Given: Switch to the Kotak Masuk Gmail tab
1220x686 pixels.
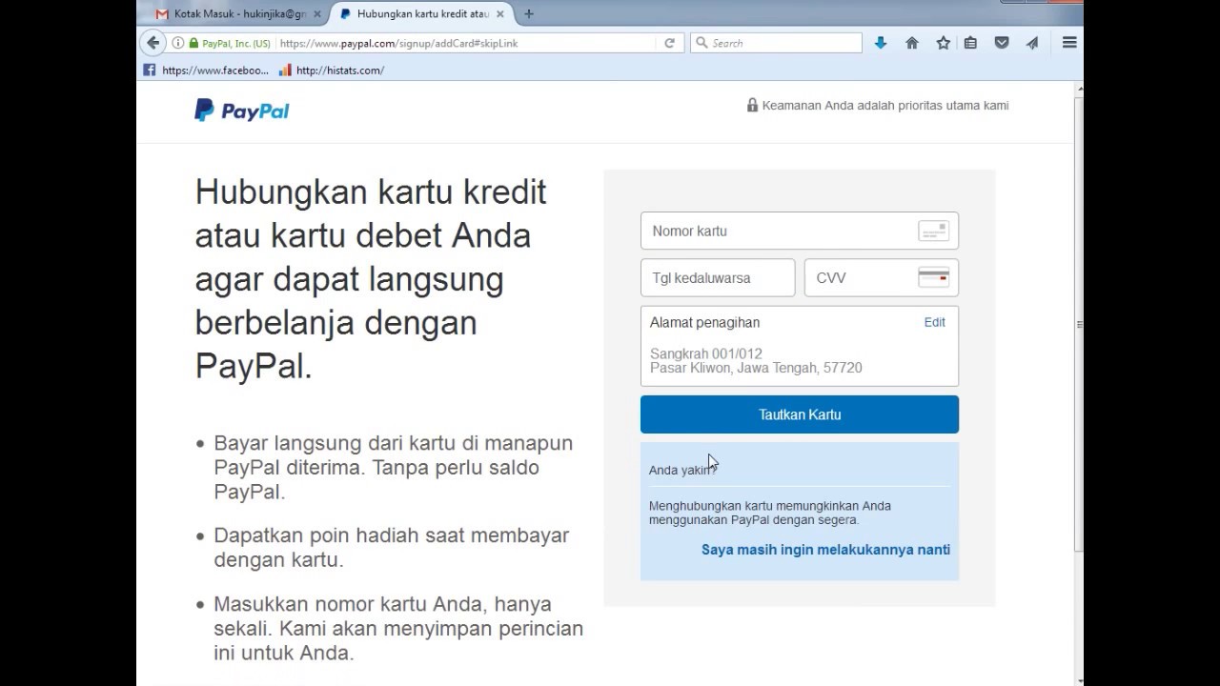Looking at the screenshot, I should tap(237, 14).
